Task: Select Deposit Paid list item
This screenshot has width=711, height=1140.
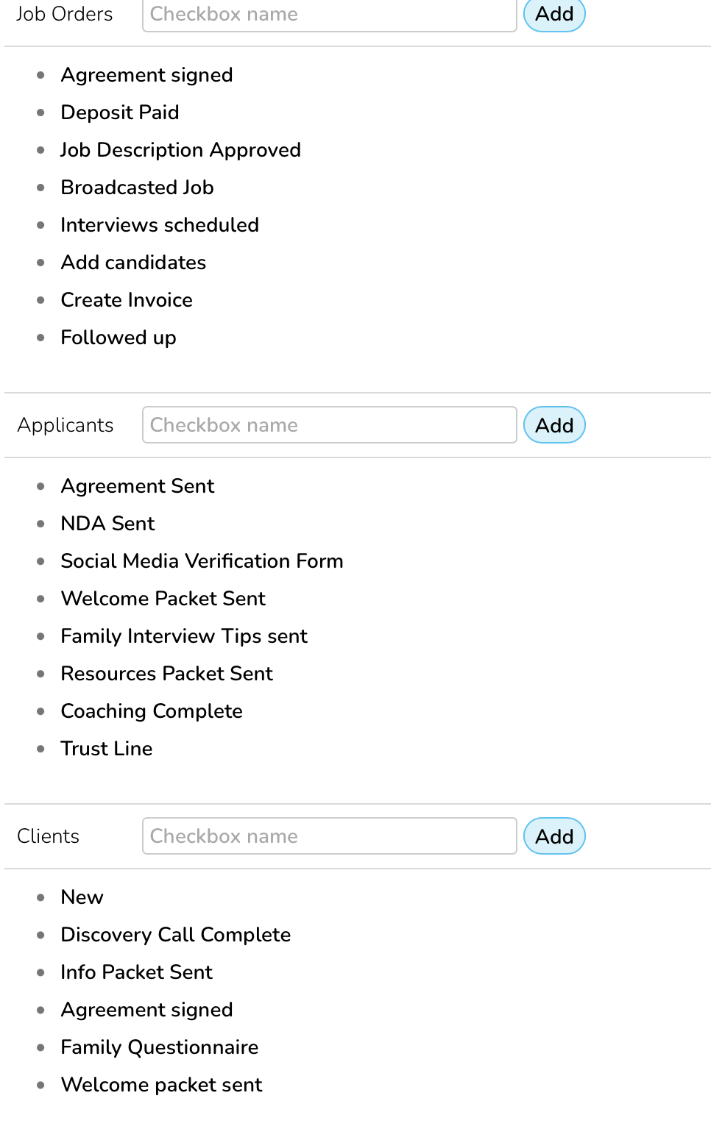Action: click(x=120, y=113)
